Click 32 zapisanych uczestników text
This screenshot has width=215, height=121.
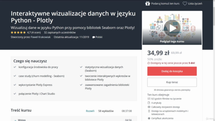click(60, 33)
